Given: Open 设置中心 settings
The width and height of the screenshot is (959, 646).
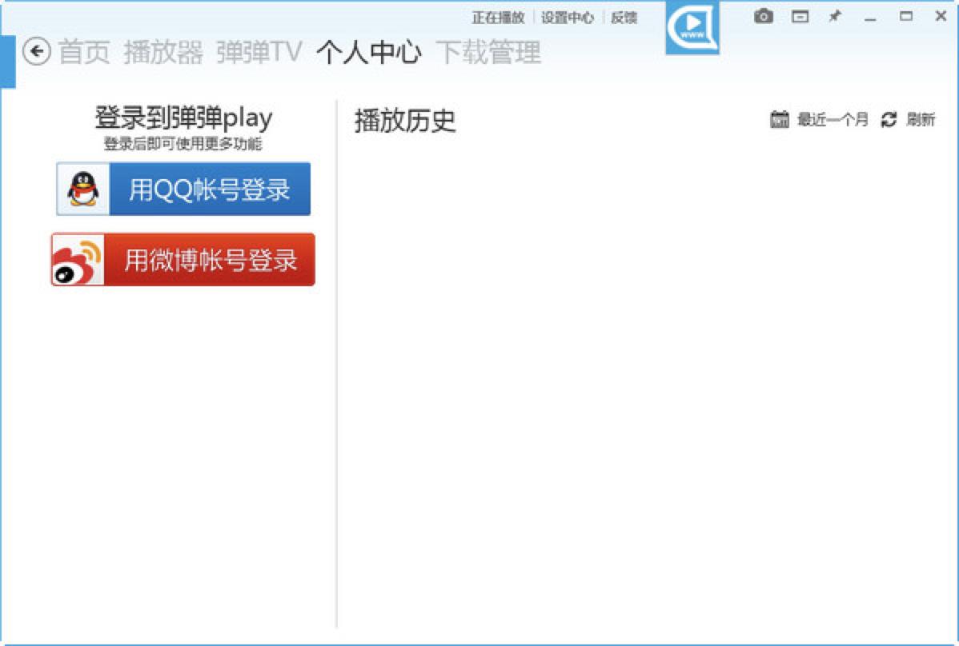Looking at the screenshot, I should pyautogui.click(x=568, y=18).
